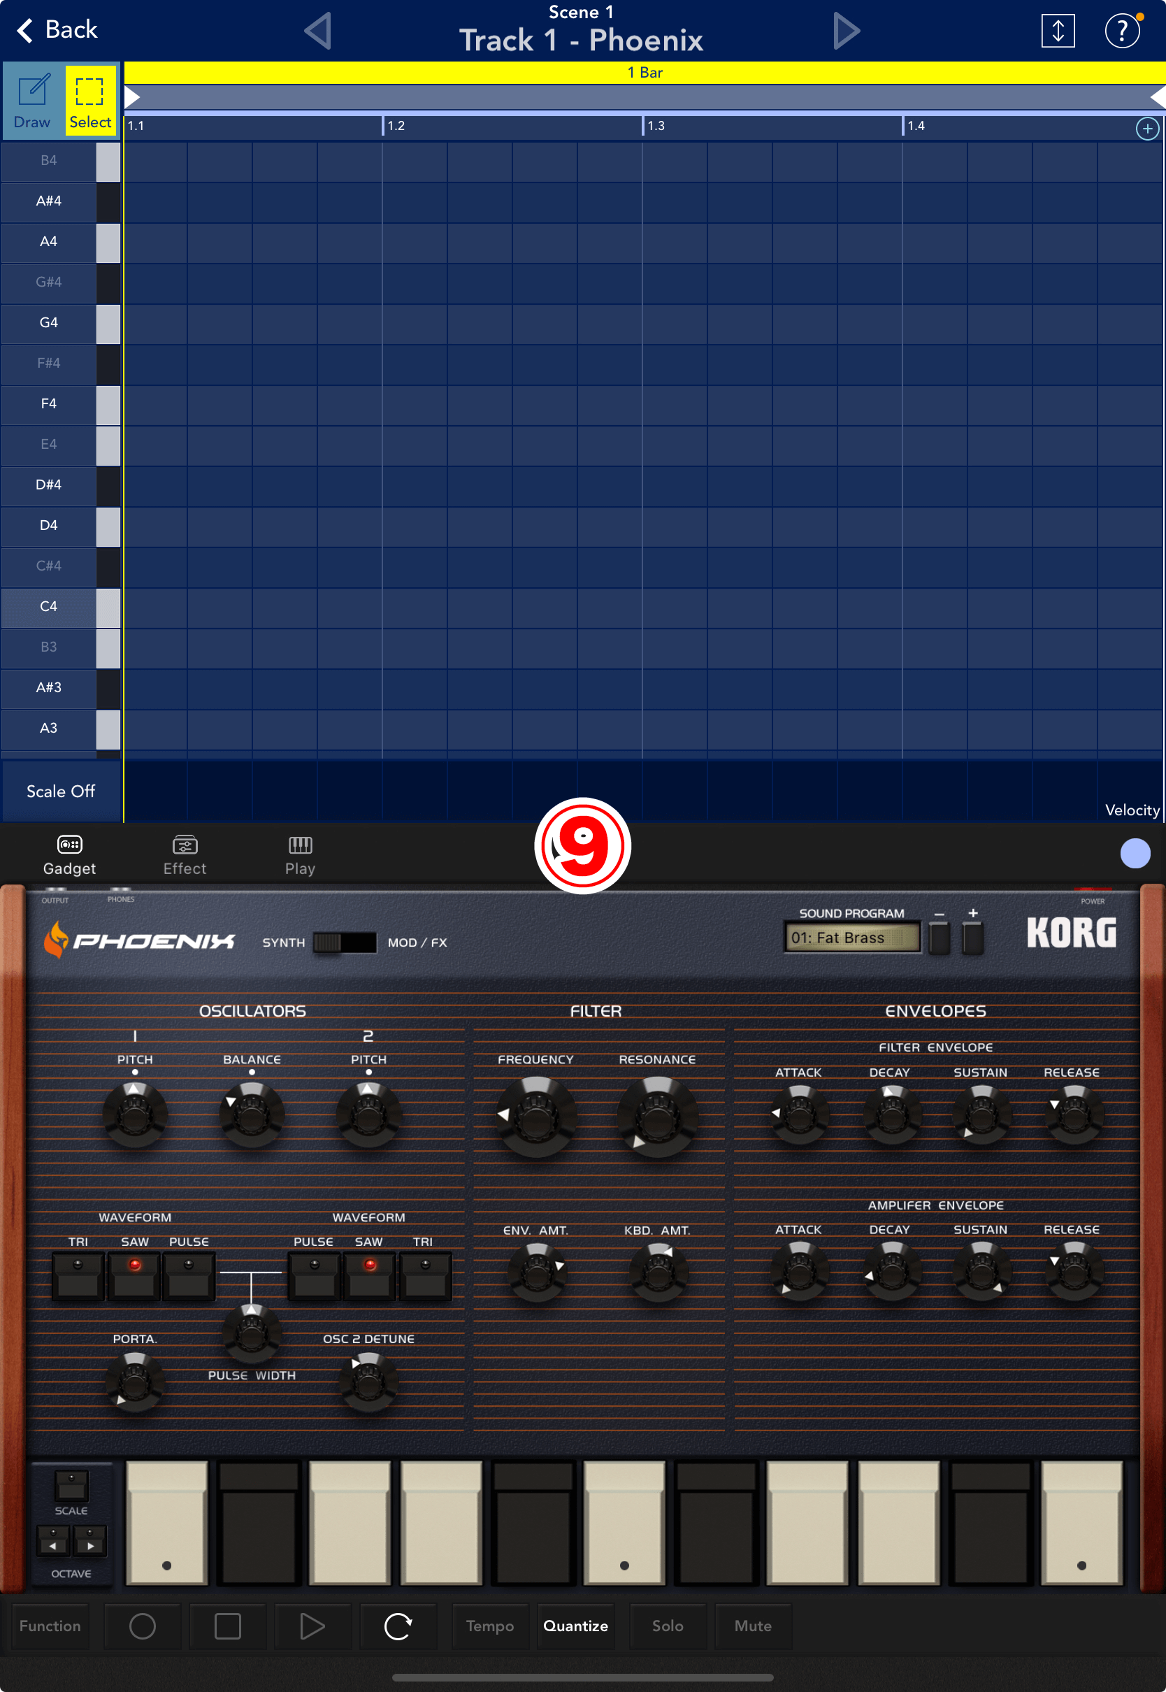Image resolution: width=1166 pixels, height=1692 pixels.
Task: Click the ENV. AMT. knob
Action: 537,1273
